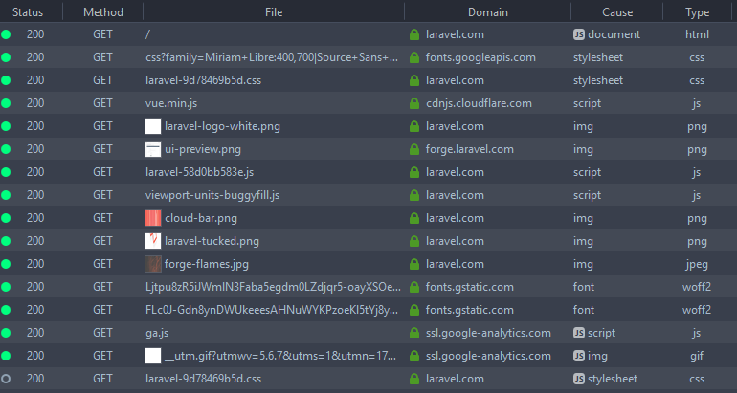Click the forge-flames.jpg thumbnail
737x393 pixels.
(x=153, y=264)
